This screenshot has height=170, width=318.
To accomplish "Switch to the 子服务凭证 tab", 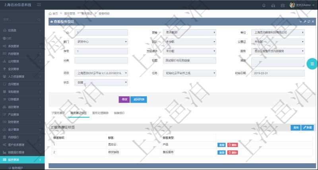I will click(58, 113).
